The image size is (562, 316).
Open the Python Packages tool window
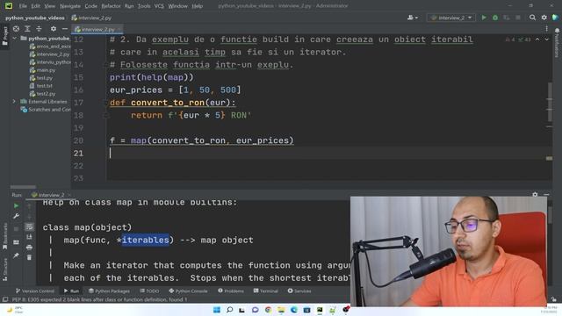pyautogui.click(x=109, y=291)
